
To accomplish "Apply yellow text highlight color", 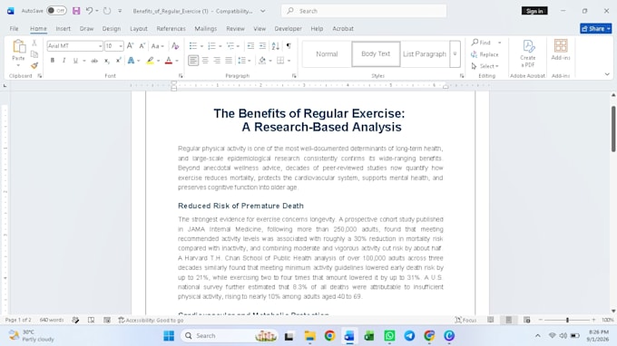I will pyautogui.click(x=150, y=61).
